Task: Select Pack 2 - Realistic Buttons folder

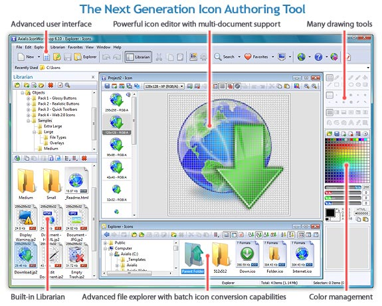Action: click(x=58, y=104)
